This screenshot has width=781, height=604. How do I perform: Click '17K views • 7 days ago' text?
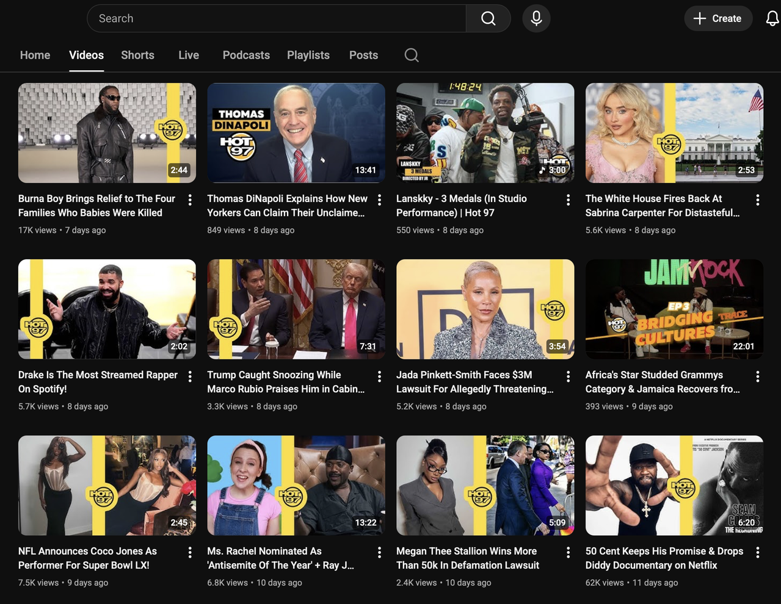[x=62, y=230]
